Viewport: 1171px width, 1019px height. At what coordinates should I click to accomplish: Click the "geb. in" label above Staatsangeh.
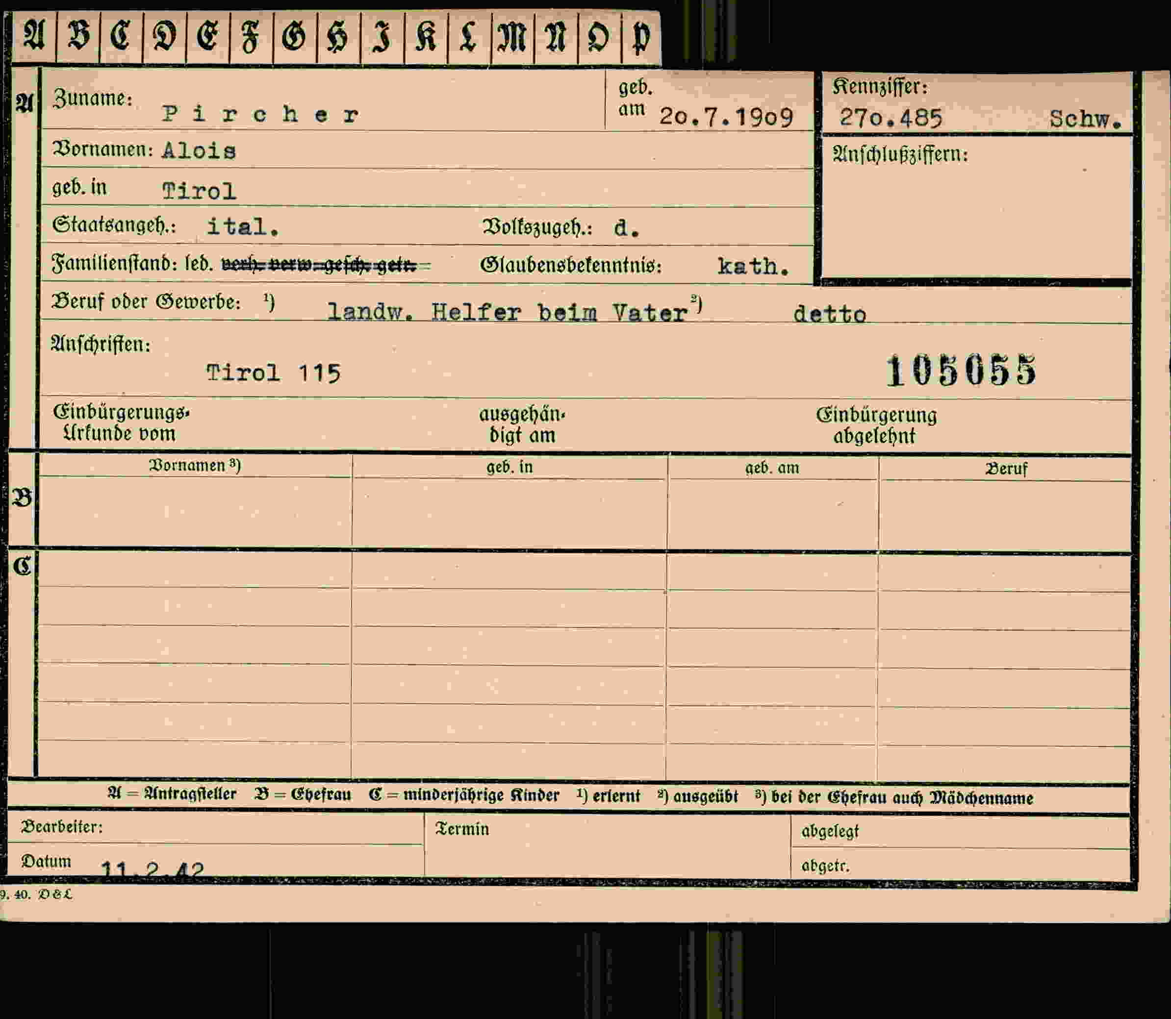79,187
